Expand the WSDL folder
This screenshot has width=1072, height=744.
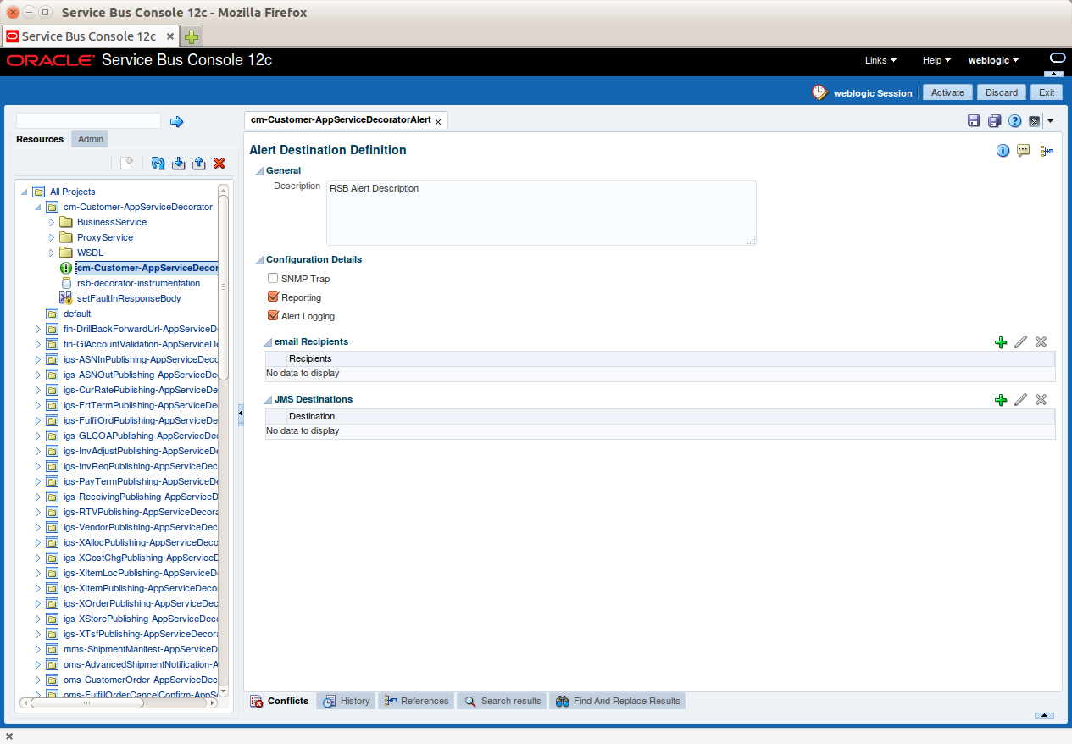(52, 253)
